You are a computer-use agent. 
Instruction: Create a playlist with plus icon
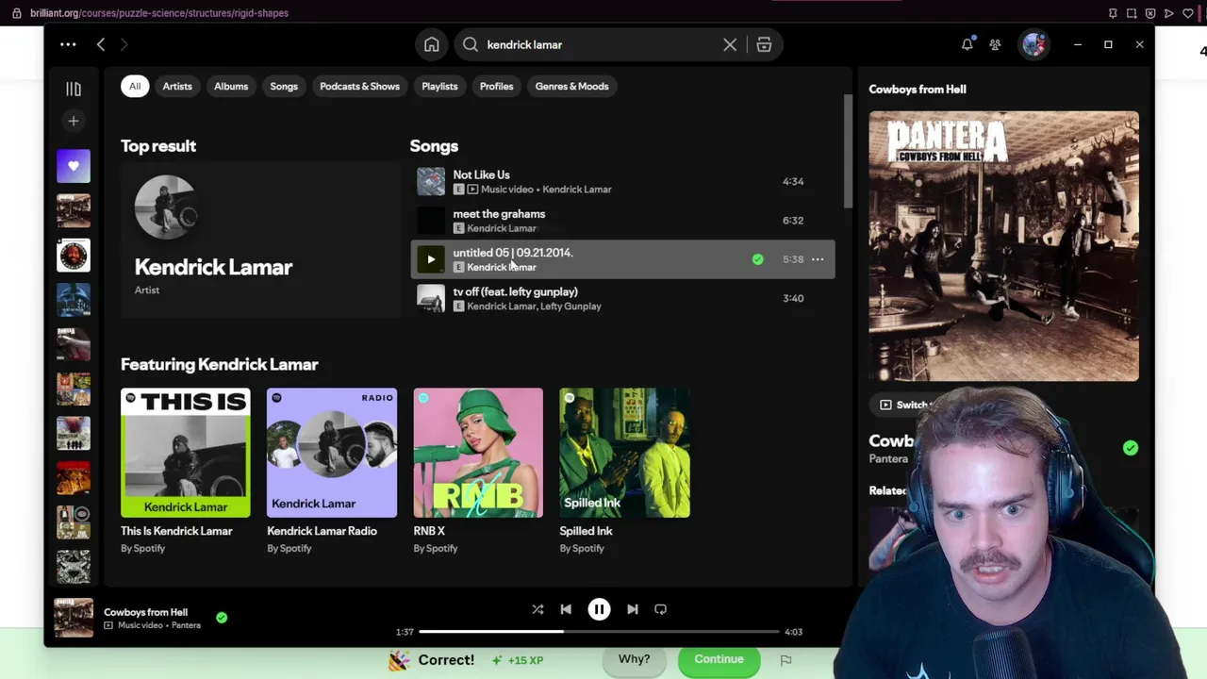pos(74,121)
